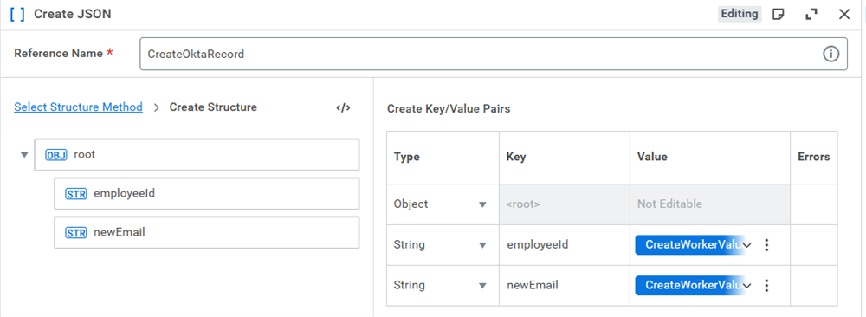
Task: Click the info icon in Reference Name field
Action: click(830, 54)
